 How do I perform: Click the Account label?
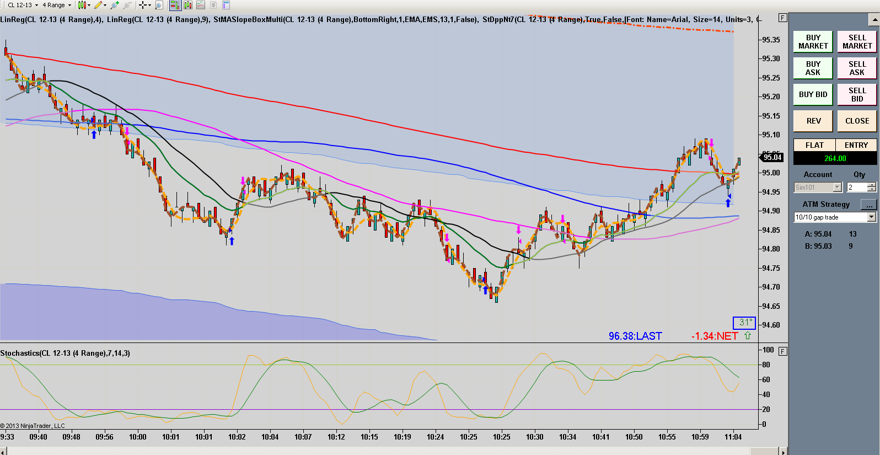[818, 174]
